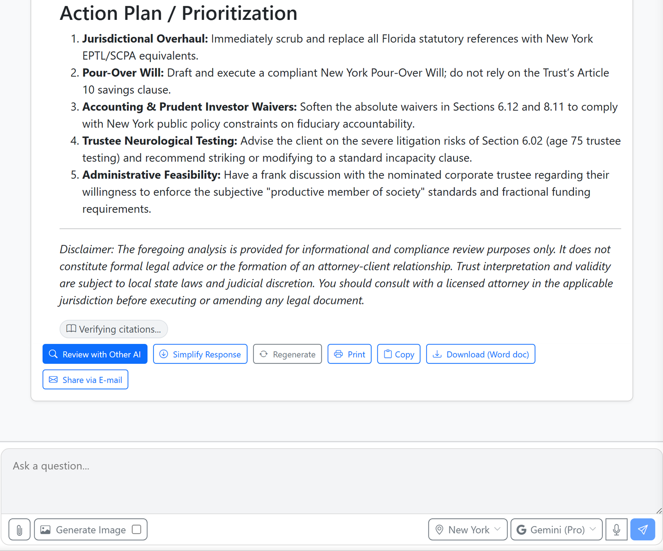Click Download (Word doc) button
The image size is (663, 551).
click(x=481, y=354)
